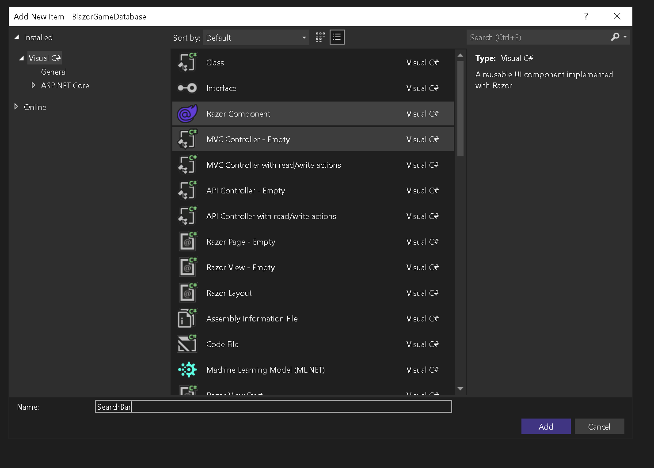
Task: Click the MVC Controller - Empty icon
Action: click(x=187, y=139)
